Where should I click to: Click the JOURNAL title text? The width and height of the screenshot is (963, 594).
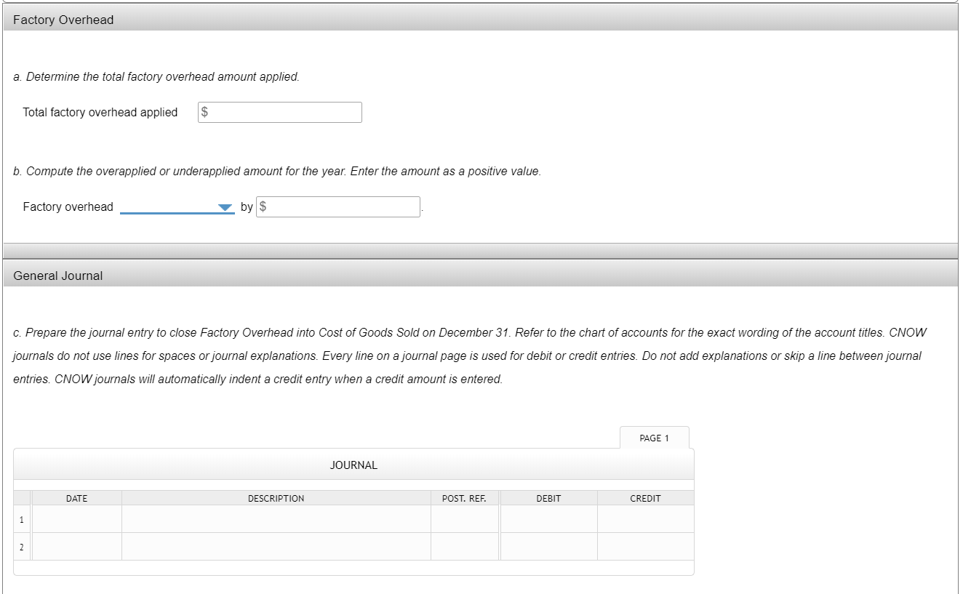(x=353, y=465)
